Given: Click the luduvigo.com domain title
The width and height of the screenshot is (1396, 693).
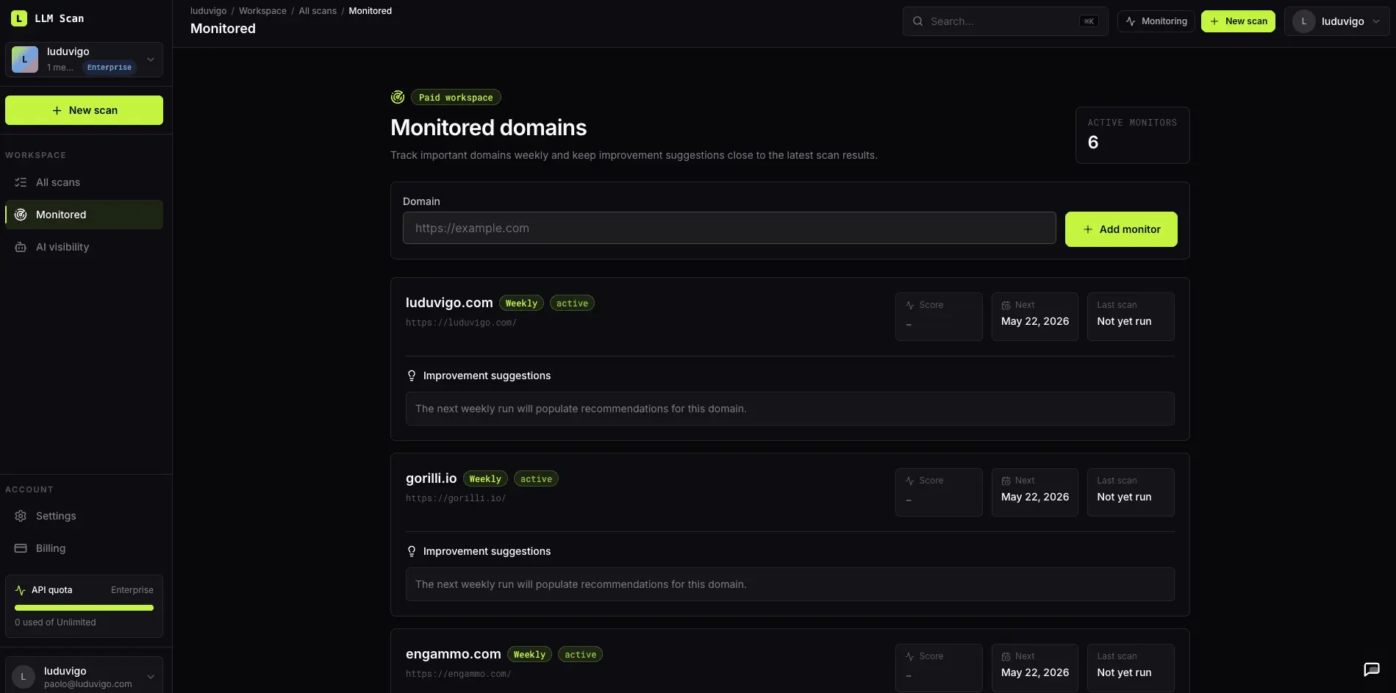Looking at the screenshot, I should pos(449,303).
